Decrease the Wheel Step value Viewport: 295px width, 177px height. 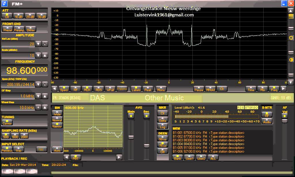(x=38, y=107)
